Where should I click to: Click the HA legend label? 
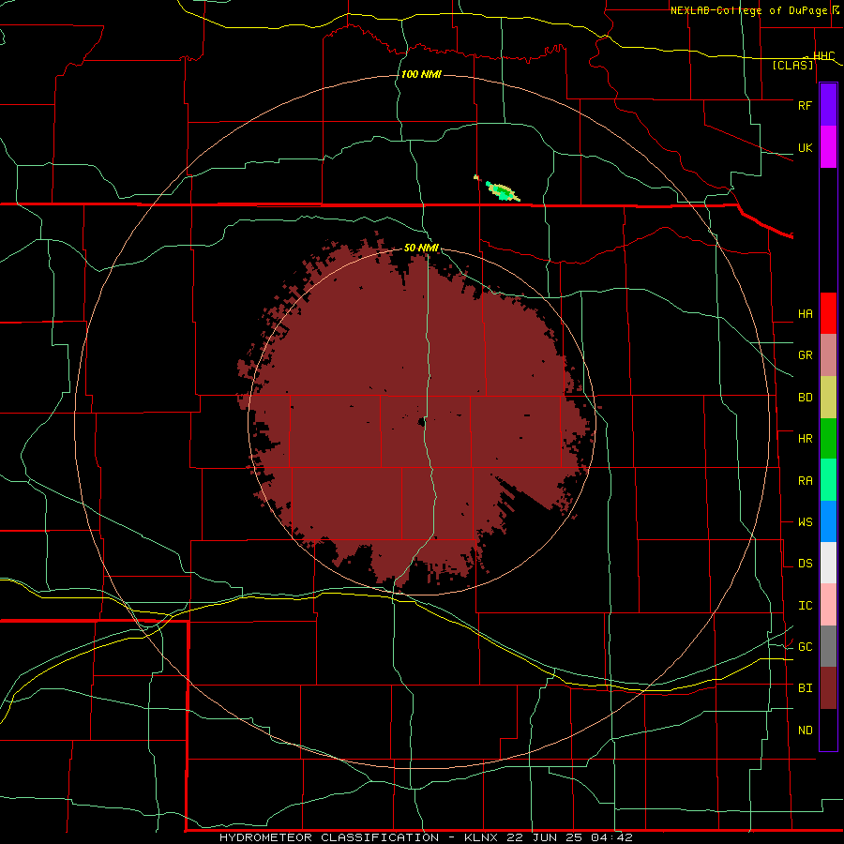[805, 313]
